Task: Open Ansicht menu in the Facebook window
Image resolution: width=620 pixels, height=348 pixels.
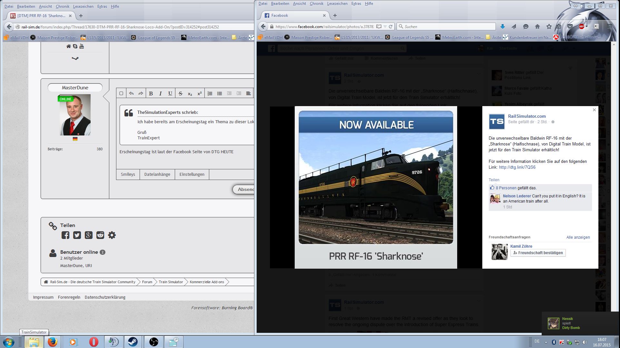Action: click(300, 4)
